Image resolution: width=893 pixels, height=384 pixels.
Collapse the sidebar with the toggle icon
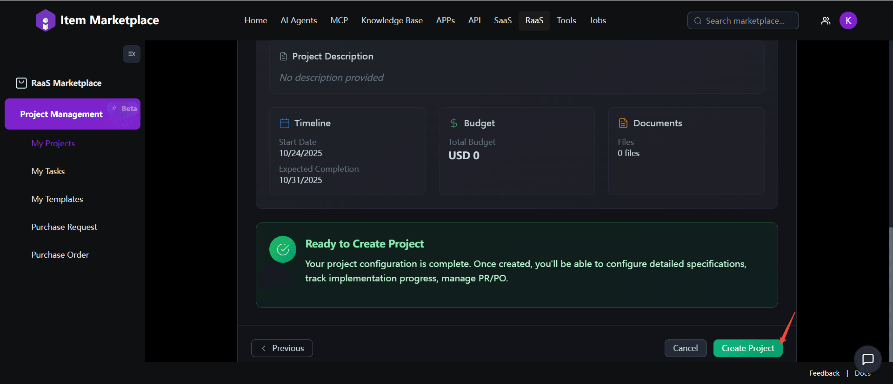tap(132, 54)
